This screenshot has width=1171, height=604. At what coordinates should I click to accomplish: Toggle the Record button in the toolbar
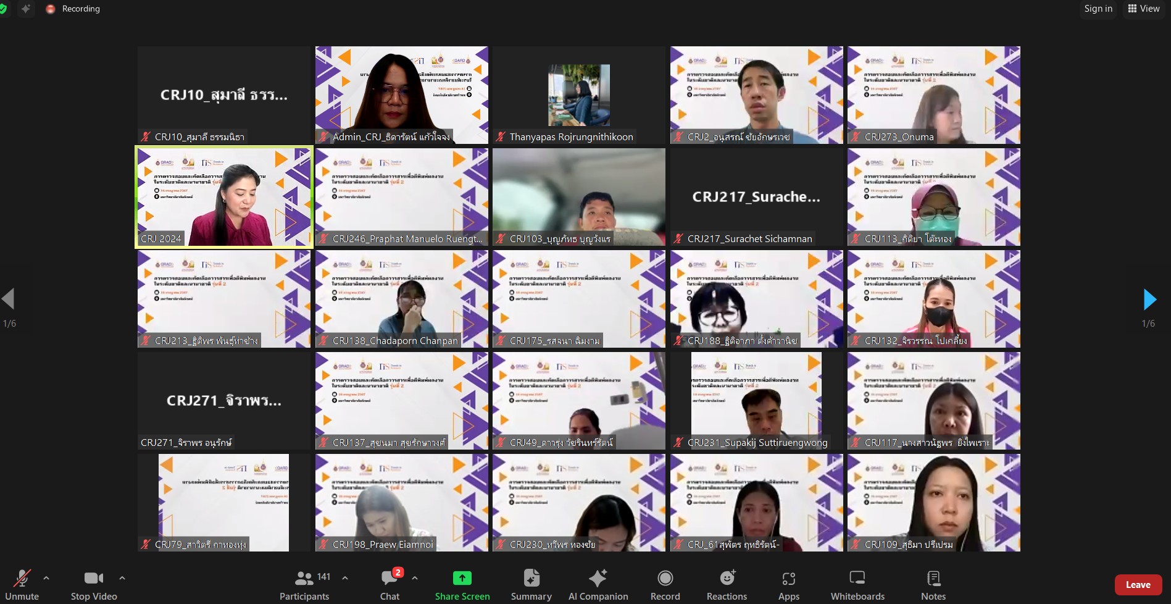click(665, 579)
